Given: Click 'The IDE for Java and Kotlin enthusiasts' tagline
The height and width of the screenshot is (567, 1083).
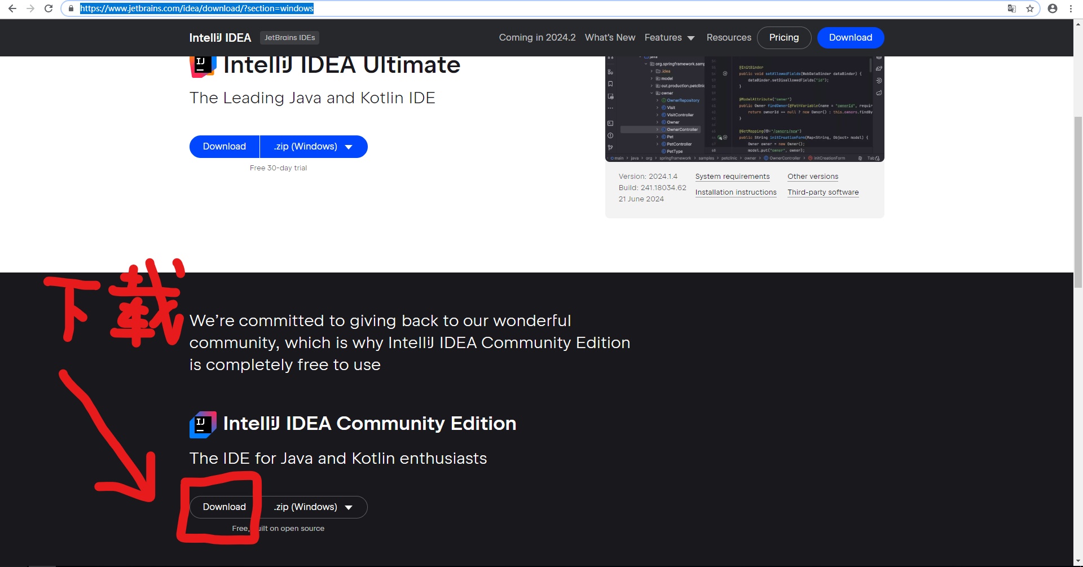Looking at the screenshot, I should 338,459.
